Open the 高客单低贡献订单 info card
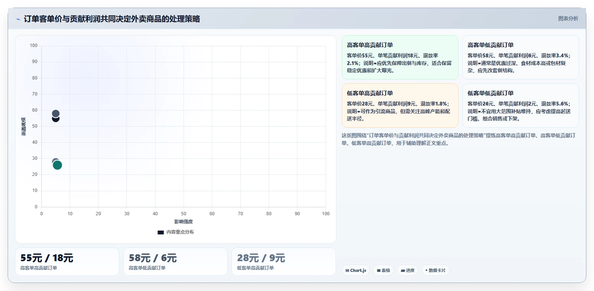The width and height of the screenshot is (594, 291). 521,57
